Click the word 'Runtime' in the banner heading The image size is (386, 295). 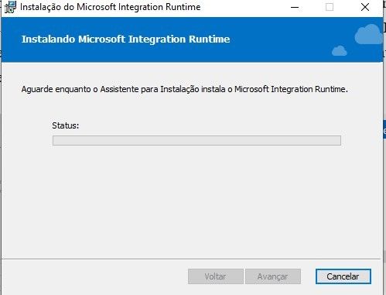[x=209, y=39]
